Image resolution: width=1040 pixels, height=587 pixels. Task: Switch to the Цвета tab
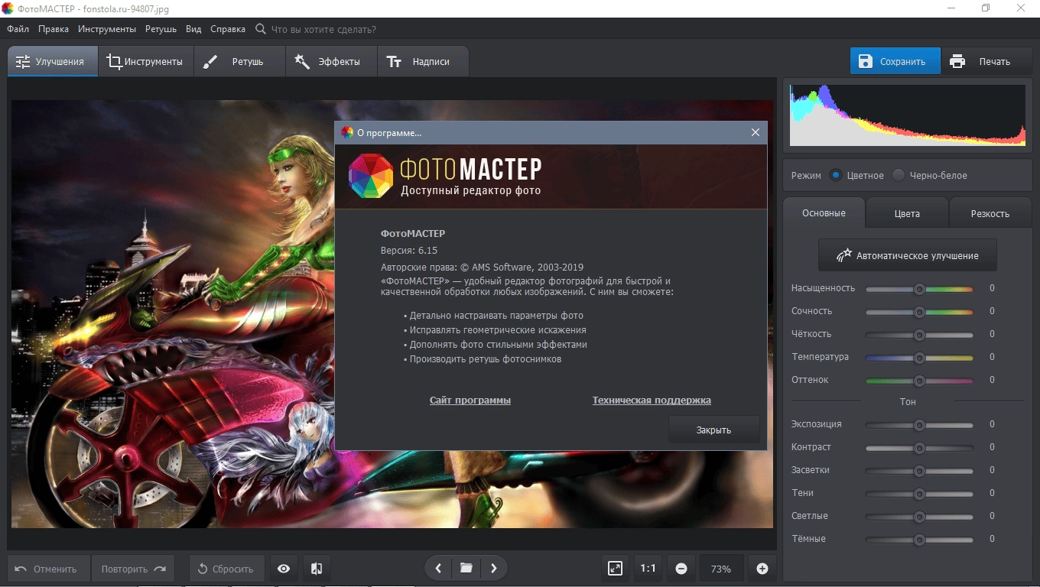pos(907,213)
